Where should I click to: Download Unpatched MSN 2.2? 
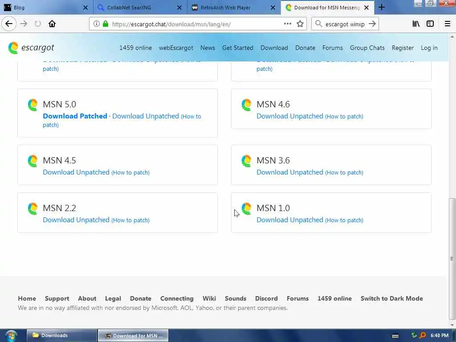click(76, 220)
